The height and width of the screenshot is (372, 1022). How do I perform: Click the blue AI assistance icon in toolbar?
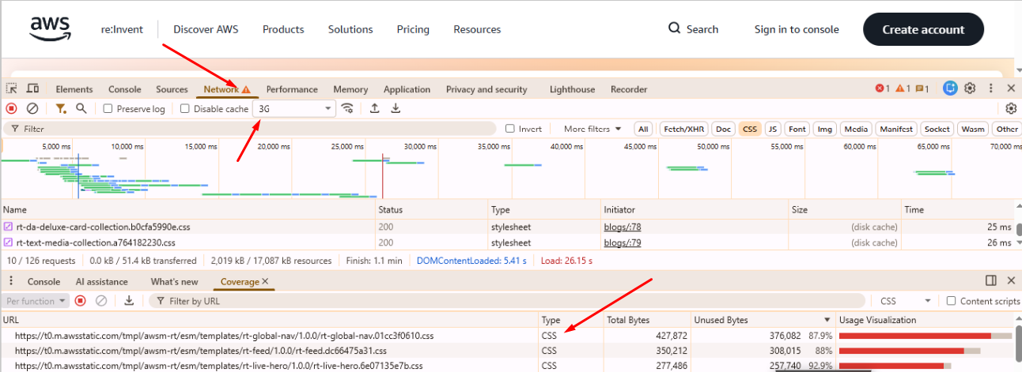pyautogui.click(x=951, y=88)
